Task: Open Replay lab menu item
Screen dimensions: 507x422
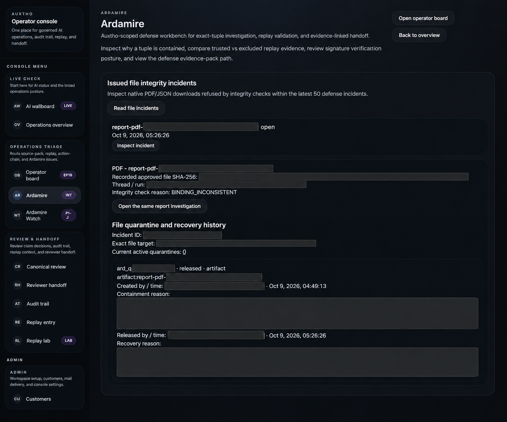Action: click(45, 341)
